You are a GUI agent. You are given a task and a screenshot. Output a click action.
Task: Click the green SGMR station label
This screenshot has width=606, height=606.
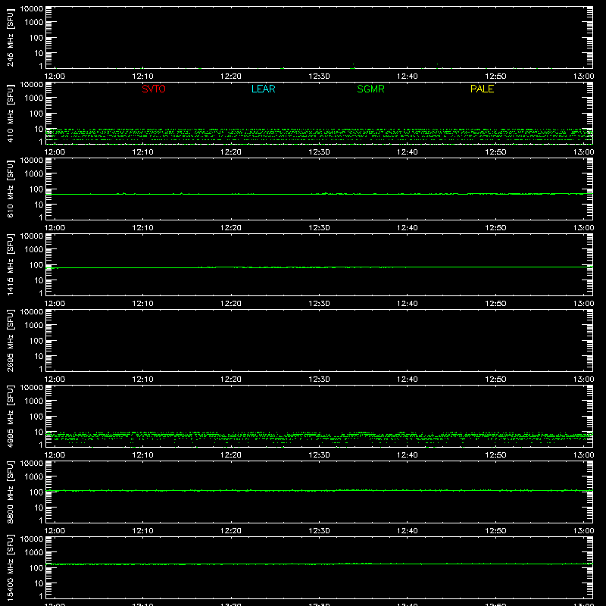pyautogui.click(x=370, y=89)
